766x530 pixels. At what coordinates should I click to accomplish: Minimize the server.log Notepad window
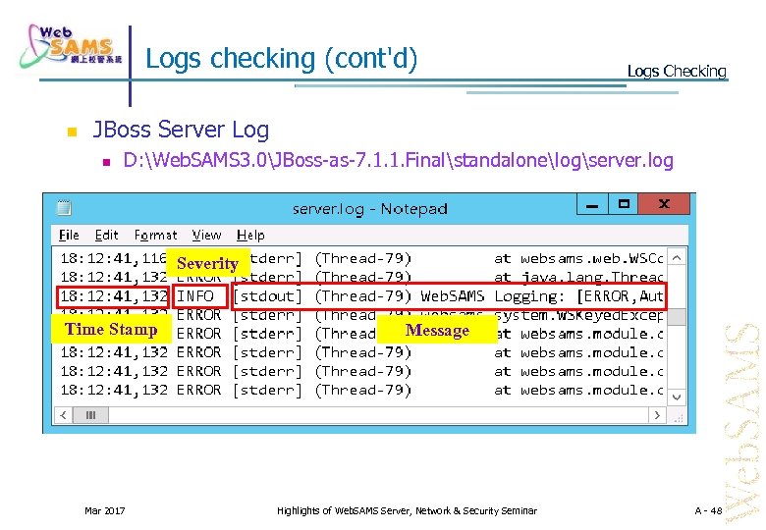pyautogui.click(x=592, y=204)
